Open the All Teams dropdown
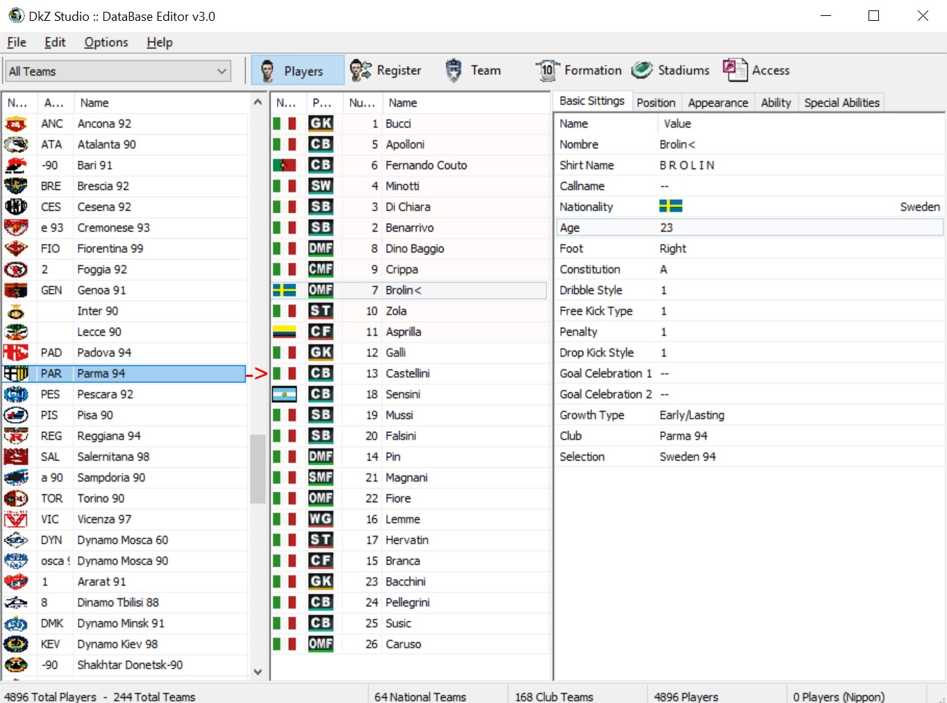947x703 pixels. tap(118, 71)
